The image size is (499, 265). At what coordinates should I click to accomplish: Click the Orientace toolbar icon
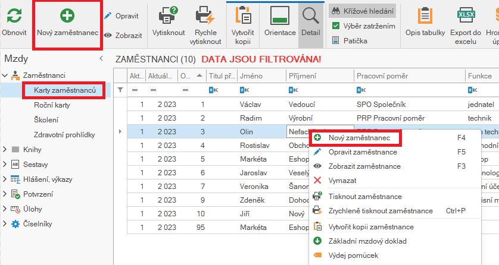pyautogui.click(x=280, y=15)
